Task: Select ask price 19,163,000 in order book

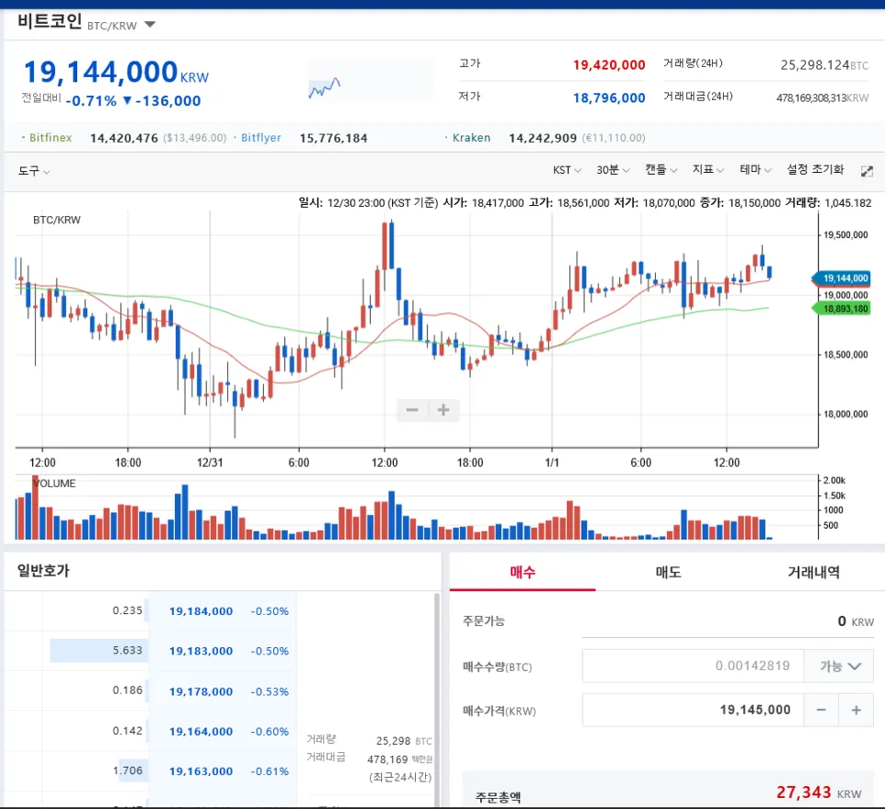Action: (x=201, y=771)
